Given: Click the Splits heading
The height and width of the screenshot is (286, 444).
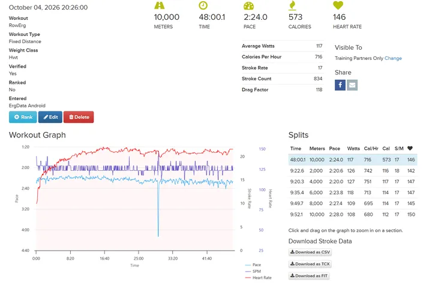Looking at the screenshot, I should click(298, 135).
